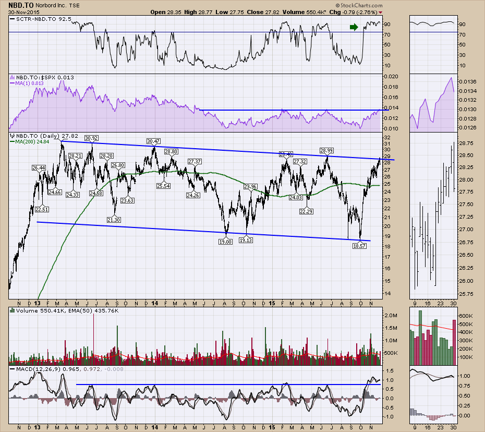Viewport: 485px width, 432px height.
Task: Click the 18.57 price low label
Action: tap(359, 246)
